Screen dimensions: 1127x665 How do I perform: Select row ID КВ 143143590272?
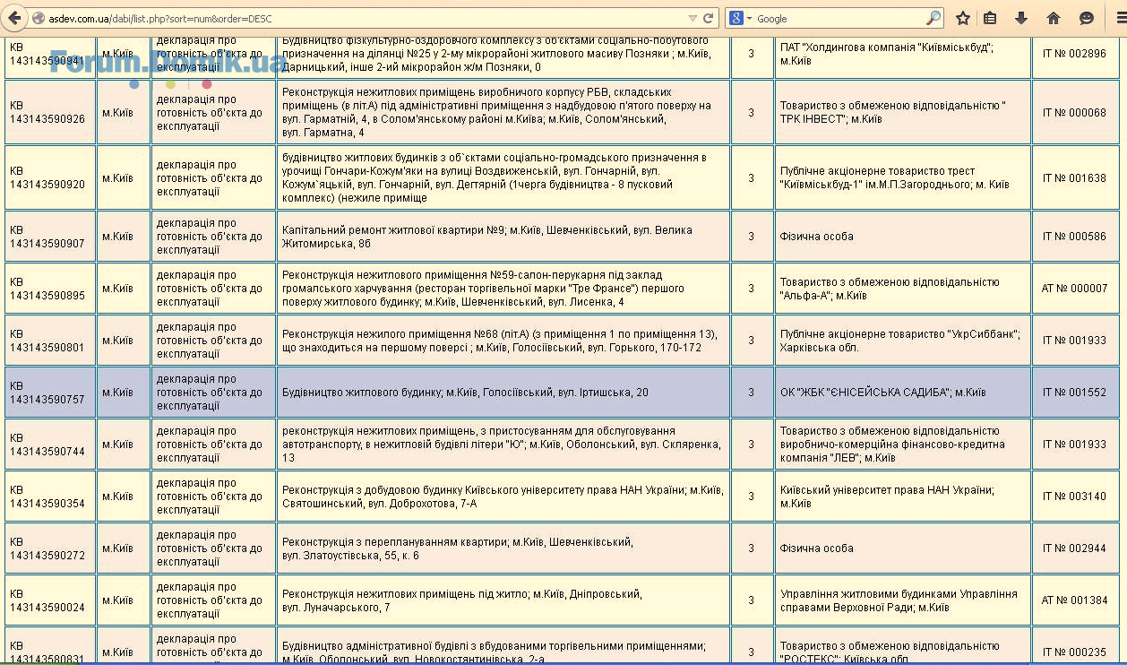(x=50, y=548)
